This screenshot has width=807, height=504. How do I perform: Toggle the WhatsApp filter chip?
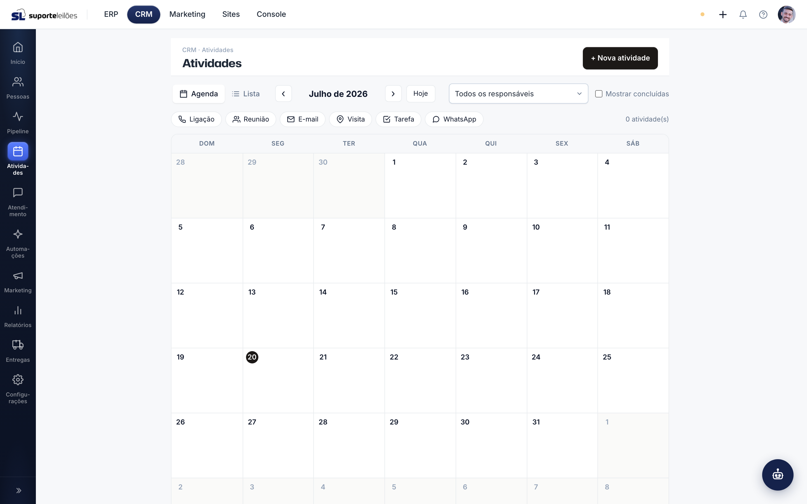coord(454,119)
